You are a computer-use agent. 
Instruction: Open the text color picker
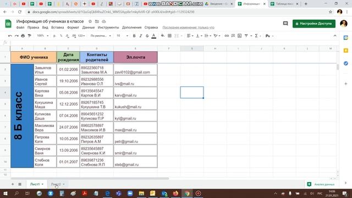(154, 36)
